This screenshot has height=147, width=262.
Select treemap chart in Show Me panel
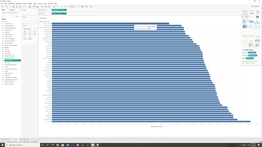coord(245,26)
